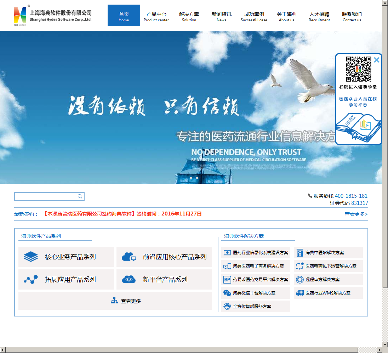Click the phone icon beside 服务热线
Screen dimensions: 388x353
(x=310, y=196)
